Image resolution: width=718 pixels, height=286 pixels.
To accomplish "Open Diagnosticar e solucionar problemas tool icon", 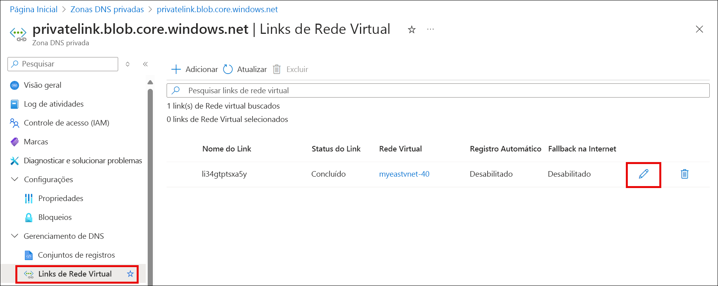I will [15, 161].
